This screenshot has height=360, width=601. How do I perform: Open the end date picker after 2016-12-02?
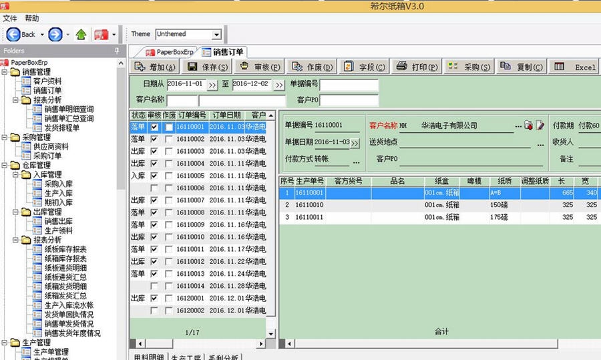click(x=279, y=85)
